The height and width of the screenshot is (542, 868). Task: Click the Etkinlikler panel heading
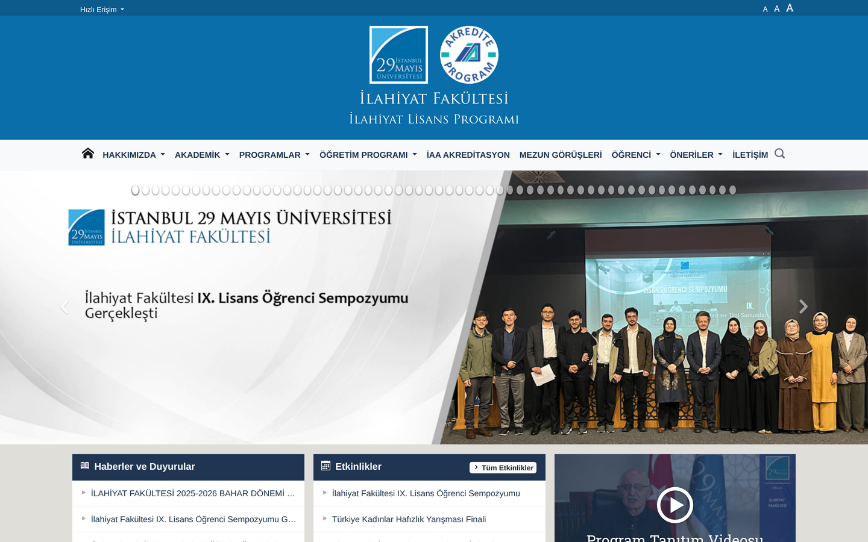coord(359,466)
